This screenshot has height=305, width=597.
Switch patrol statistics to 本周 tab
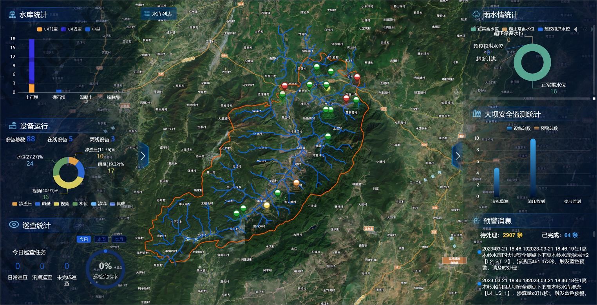[101, 239]
